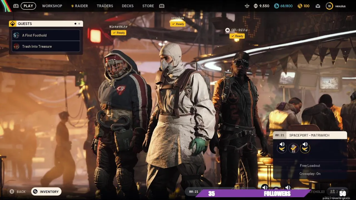Toggle NickatNite's Ready status badge
This screenshot has width=356, height=200.
118,33
